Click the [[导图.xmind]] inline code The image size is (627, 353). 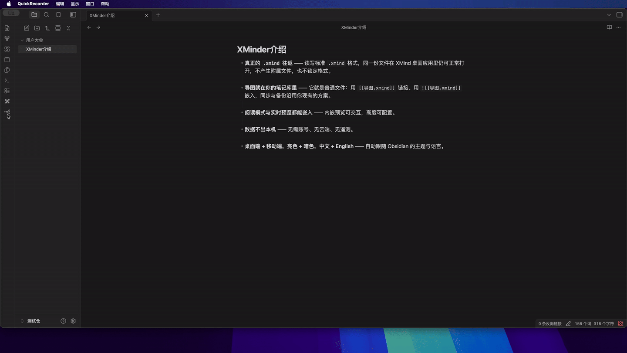pyautogui.click(x=377, y=88)
